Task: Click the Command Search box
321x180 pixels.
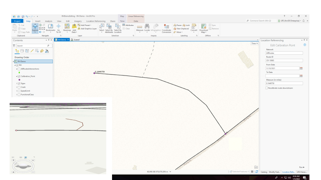Action: (x=261, y=21)
